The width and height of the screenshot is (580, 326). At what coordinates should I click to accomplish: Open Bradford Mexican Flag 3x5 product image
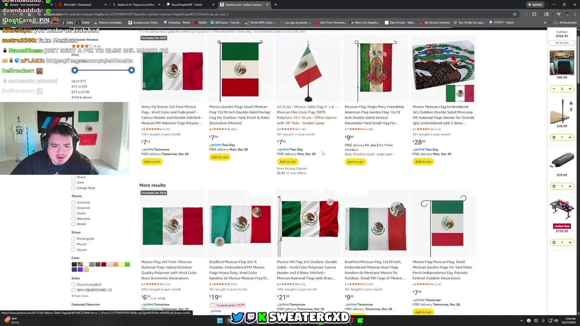click(x=240, y=226)
